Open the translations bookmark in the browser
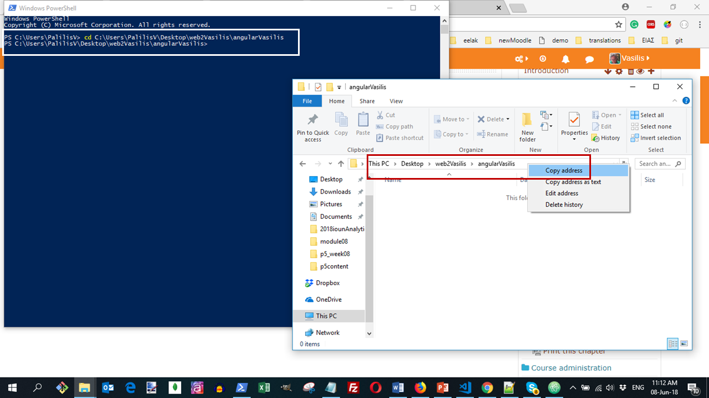709x398 pixels. pos(604,40)
